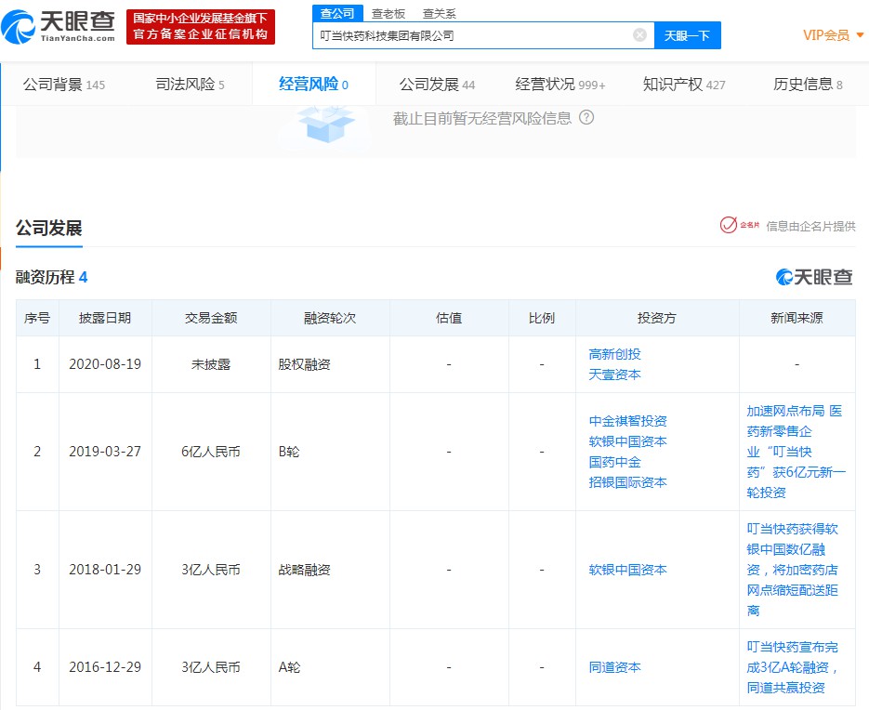This screenshot has height=710, width=869.
Task: Select date cell 2018-01-29
Action: tap(105, 570)
